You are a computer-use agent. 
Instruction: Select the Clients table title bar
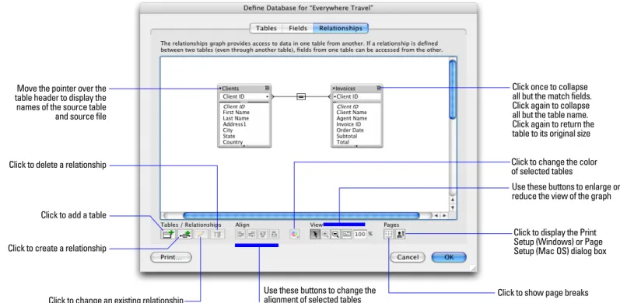(x=244, y=89)
